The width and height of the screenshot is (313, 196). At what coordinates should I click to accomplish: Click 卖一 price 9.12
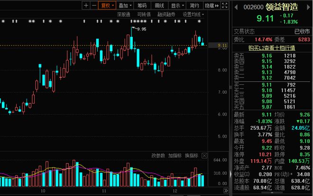tap(267, 78)
